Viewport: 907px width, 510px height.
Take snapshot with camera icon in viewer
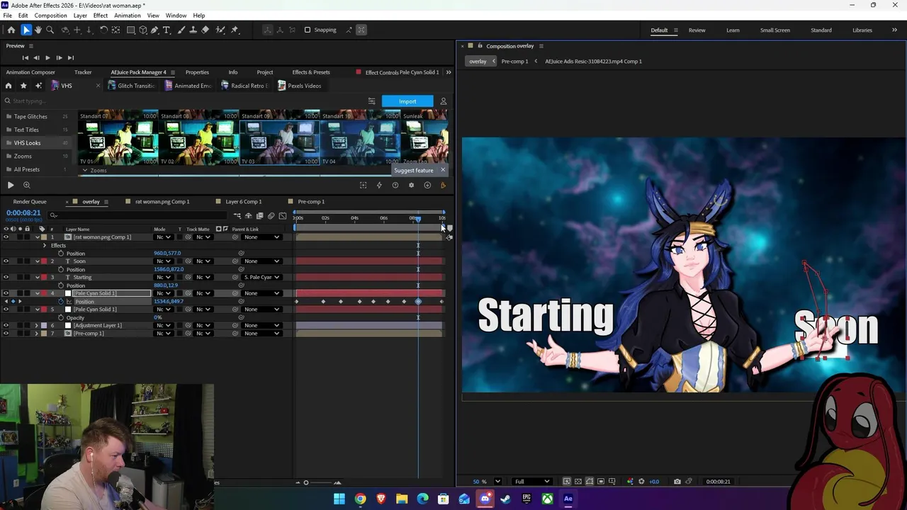(x=677, y=482)
